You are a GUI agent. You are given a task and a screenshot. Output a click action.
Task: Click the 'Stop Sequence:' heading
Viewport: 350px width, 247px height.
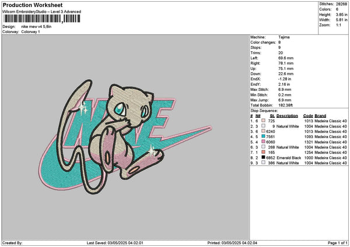pos(264,111)
